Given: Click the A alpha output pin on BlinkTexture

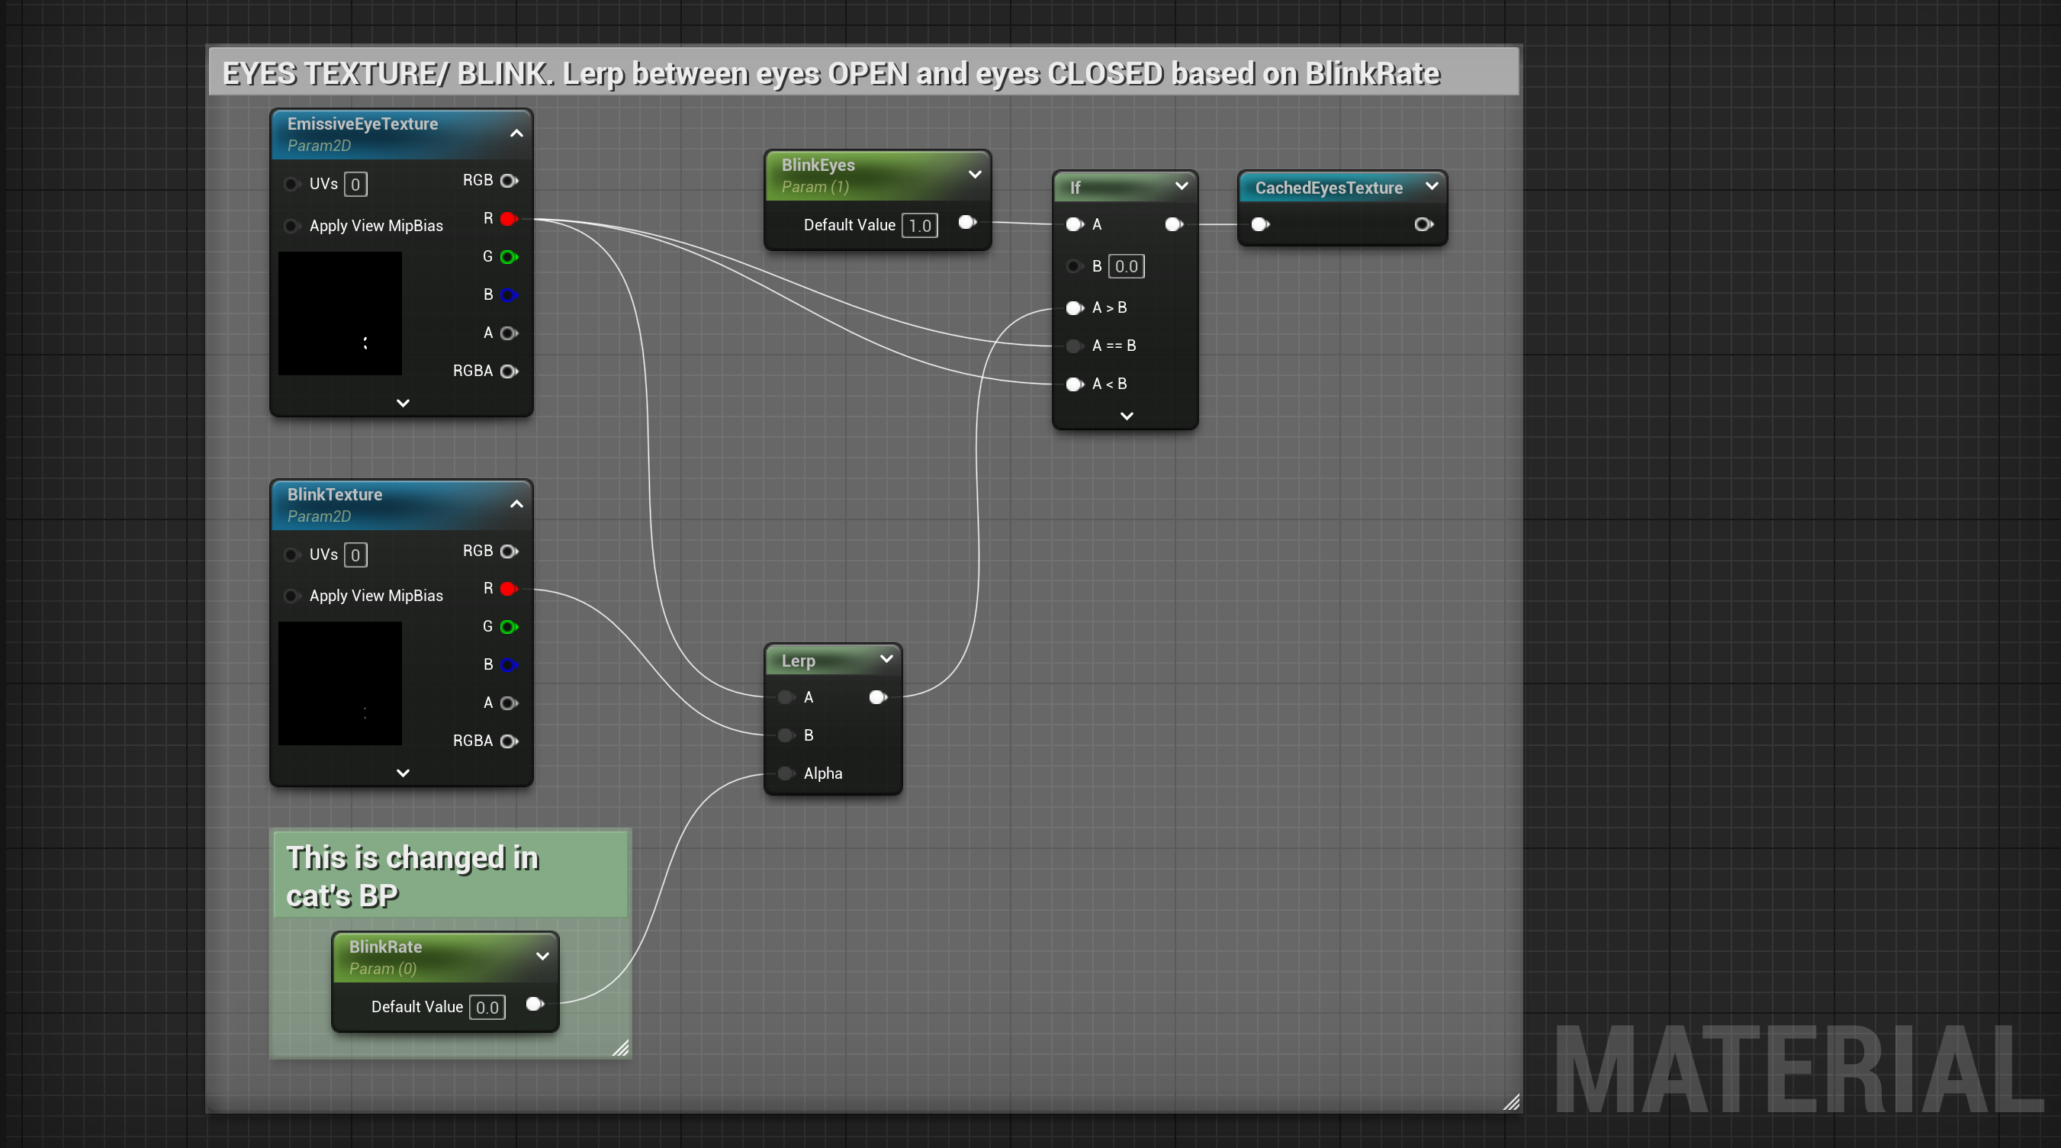Looking at the screenshot, I should click(509, 703).
